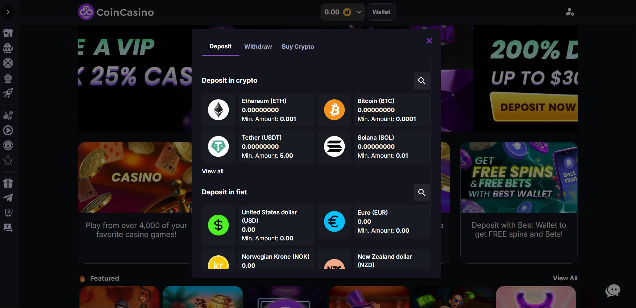Image resolution: width=636 pixels, height=308 pixels.
Task: Open the play circle live icon in the sidebar
Action: (8, 130)
